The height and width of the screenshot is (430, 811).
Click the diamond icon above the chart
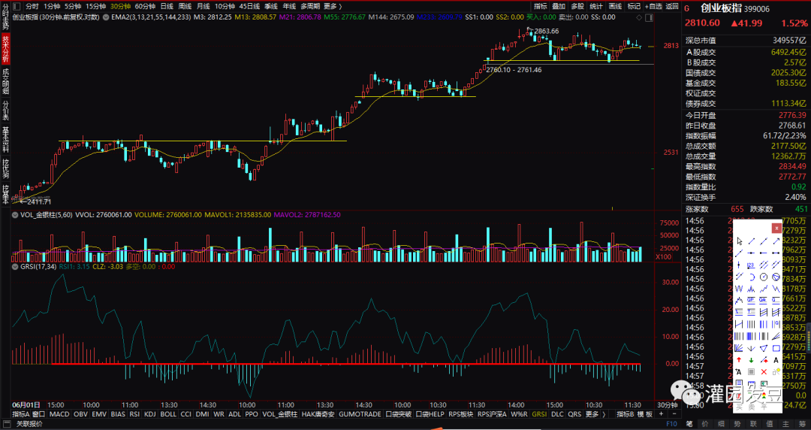[x=640, y=17]
